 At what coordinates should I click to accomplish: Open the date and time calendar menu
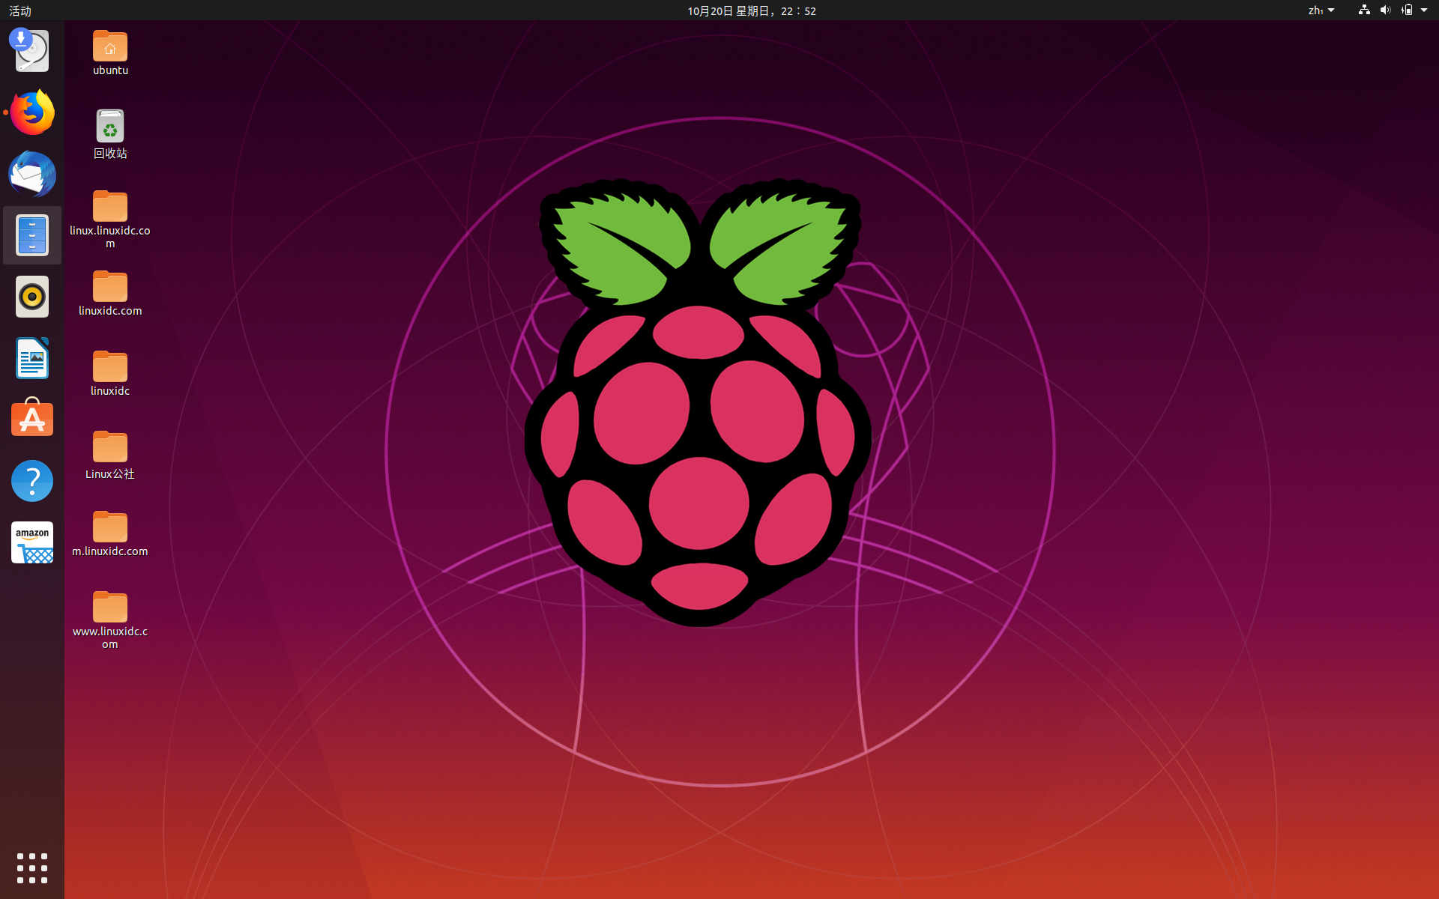click(751, 10)
